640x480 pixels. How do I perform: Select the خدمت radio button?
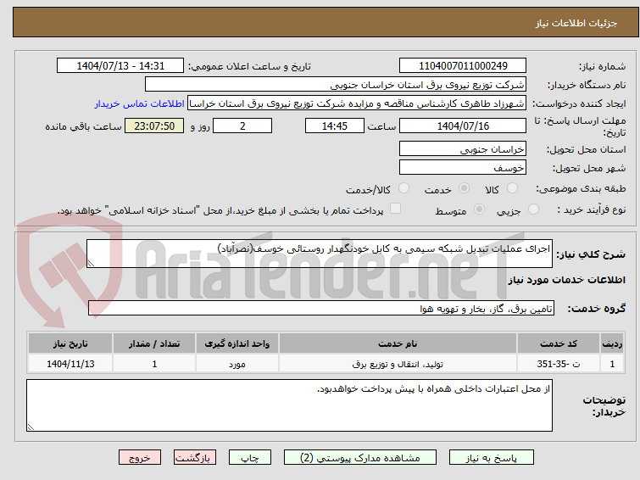click(464, 188)
